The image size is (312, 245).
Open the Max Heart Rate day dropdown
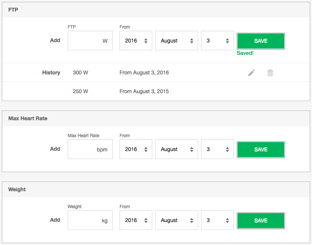click(217, 149)
